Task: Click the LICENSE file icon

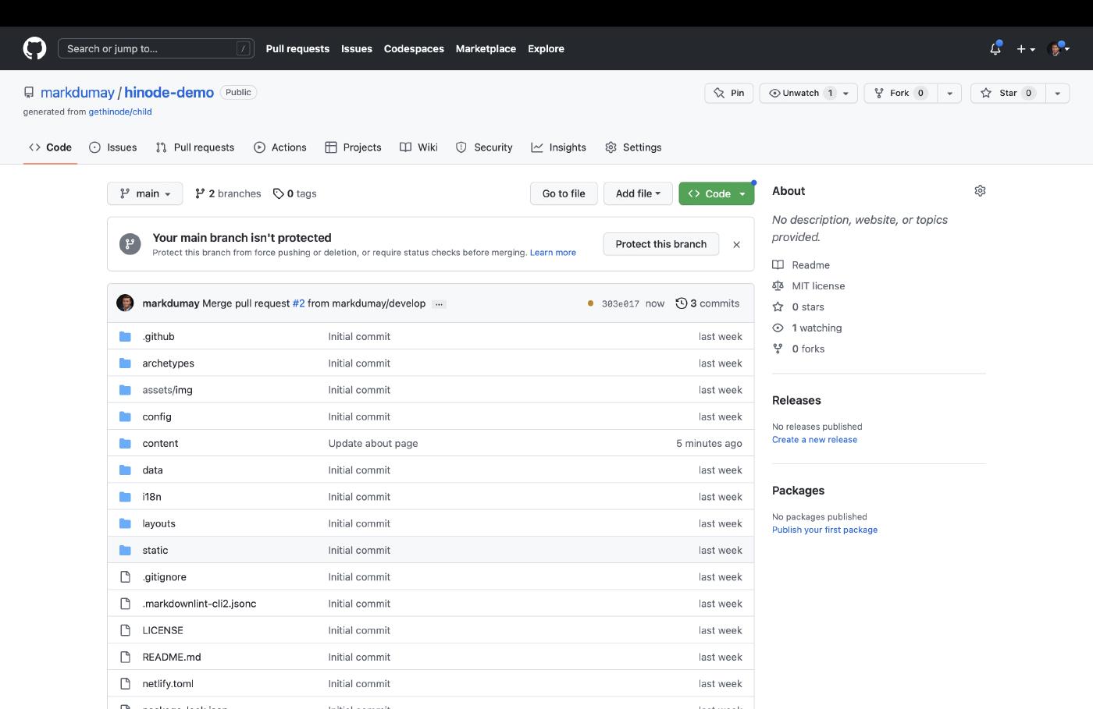Action: point(125,630)
